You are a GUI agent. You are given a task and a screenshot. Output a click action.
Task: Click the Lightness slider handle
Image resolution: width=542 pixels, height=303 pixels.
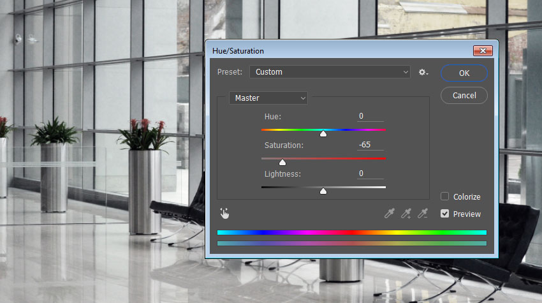coord(323,191)
